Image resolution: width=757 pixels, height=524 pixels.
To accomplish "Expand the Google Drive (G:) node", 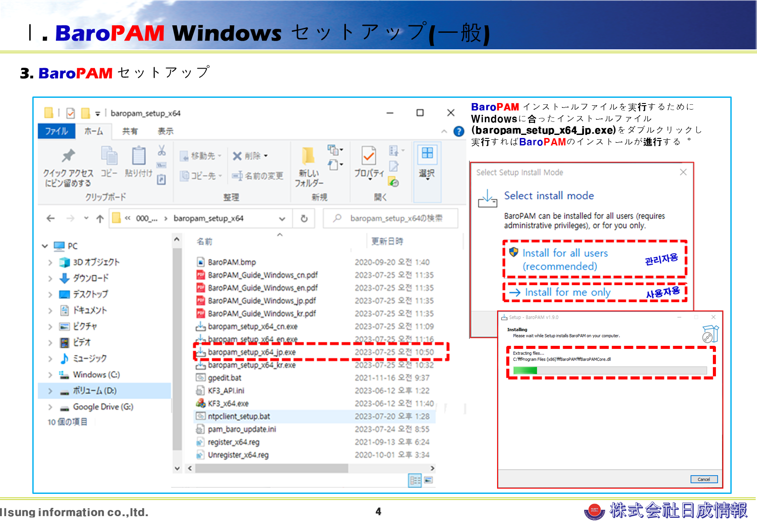I will pos(50,407).
